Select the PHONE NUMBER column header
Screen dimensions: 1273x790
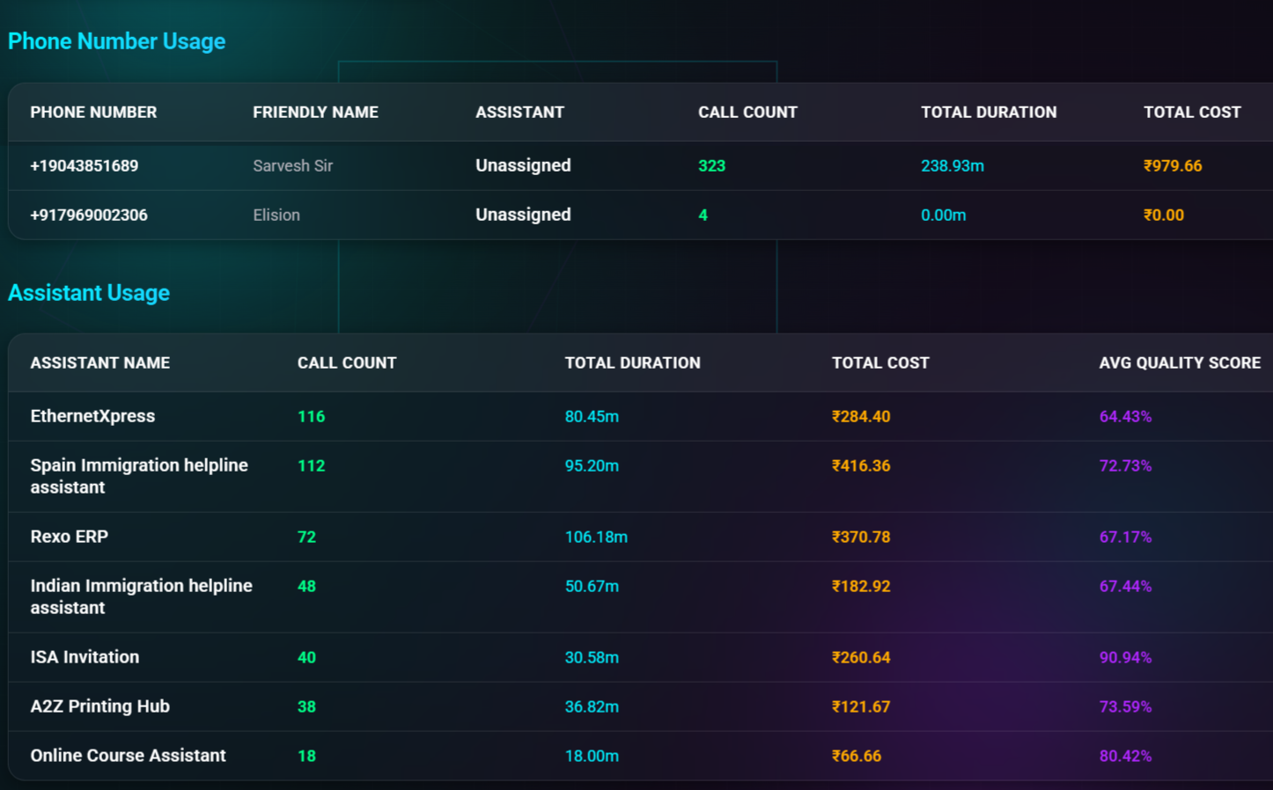coord(93,113)
